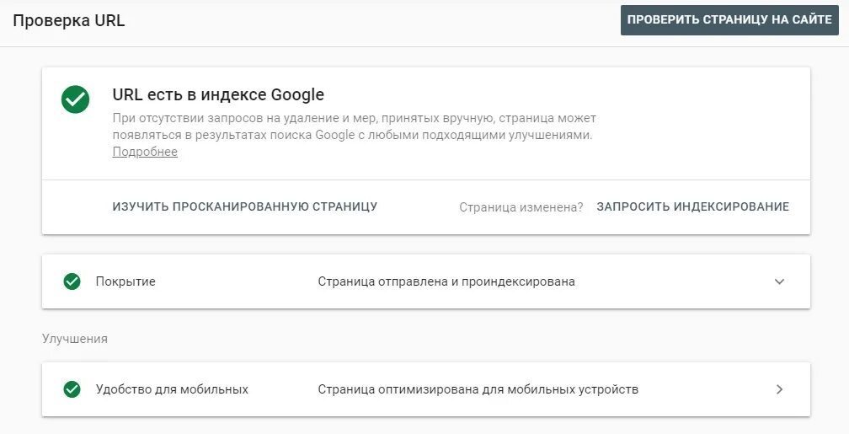
Task: Expand the Покрытие row with the down chevron
Action: 779,281
